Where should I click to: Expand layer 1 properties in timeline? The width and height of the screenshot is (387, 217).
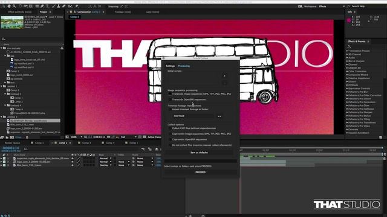tap(1, 159)
